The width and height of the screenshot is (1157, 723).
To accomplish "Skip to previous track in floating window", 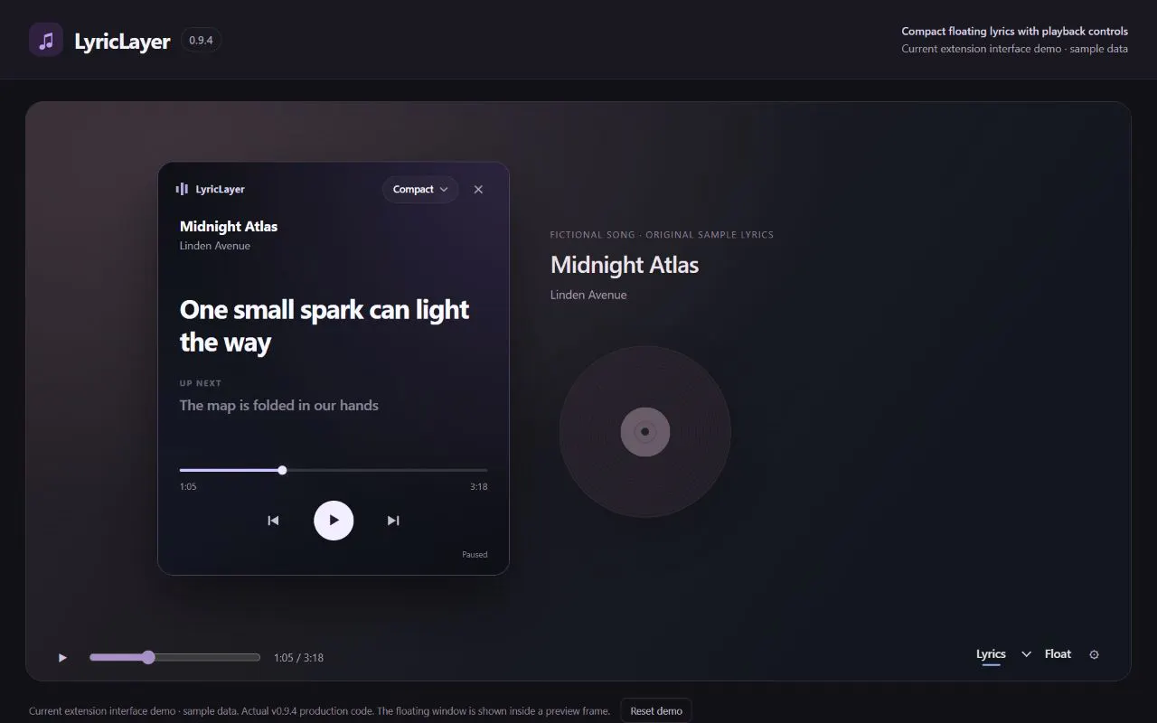I will click(273, 521).
